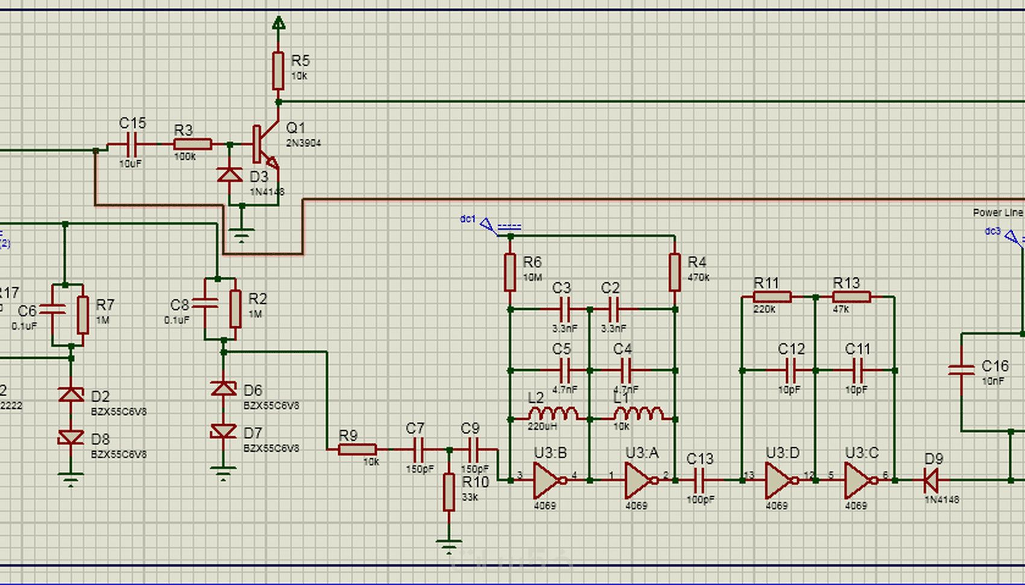Click the 1N4148 text under D9
Screen dimensions: 1025x585
(942, 499)
